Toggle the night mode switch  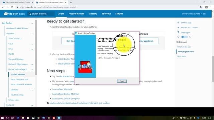pyautogui.click(x=184, y=37)
